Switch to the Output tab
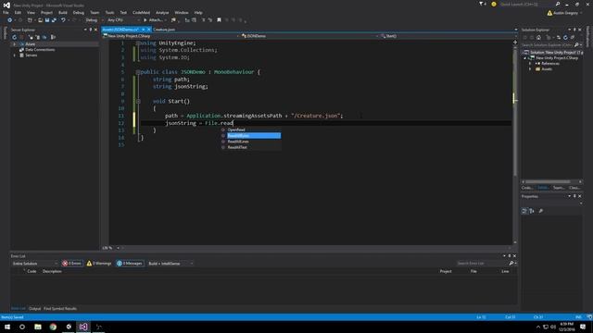This screenshot has width=593, height=333. pyautogui.click(x=35, y=308)
